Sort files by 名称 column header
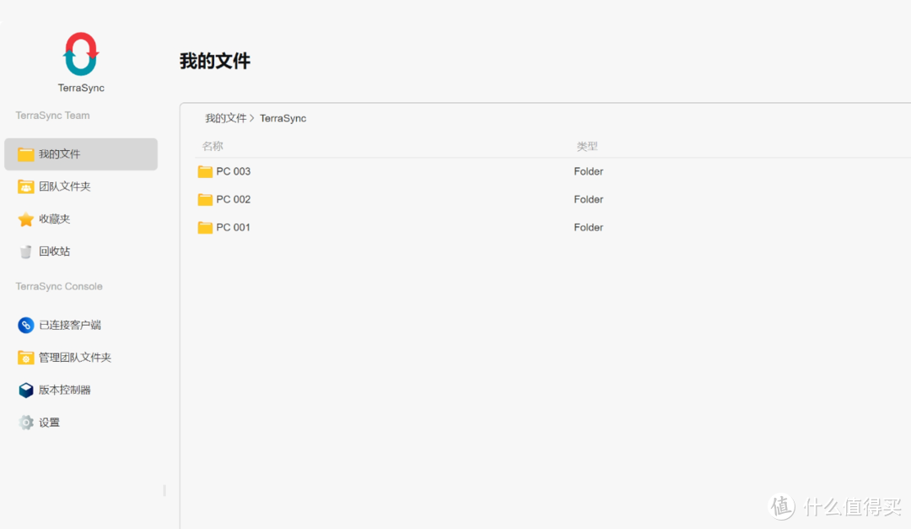 213,146
